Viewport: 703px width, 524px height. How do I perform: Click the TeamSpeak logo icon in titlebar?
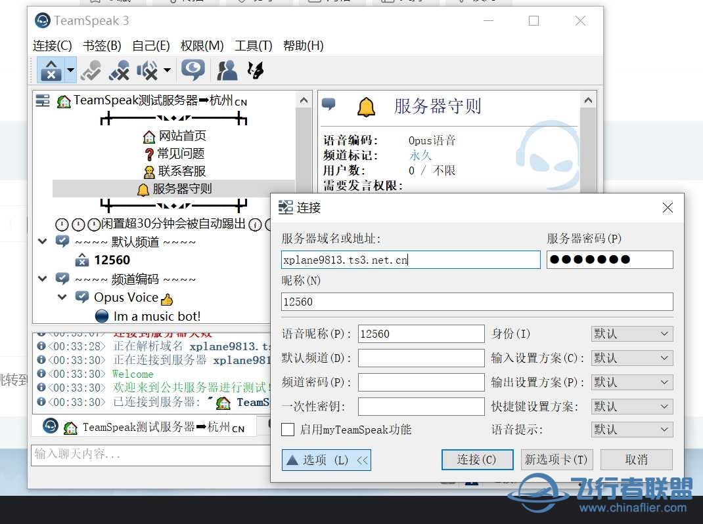point(42,20)
